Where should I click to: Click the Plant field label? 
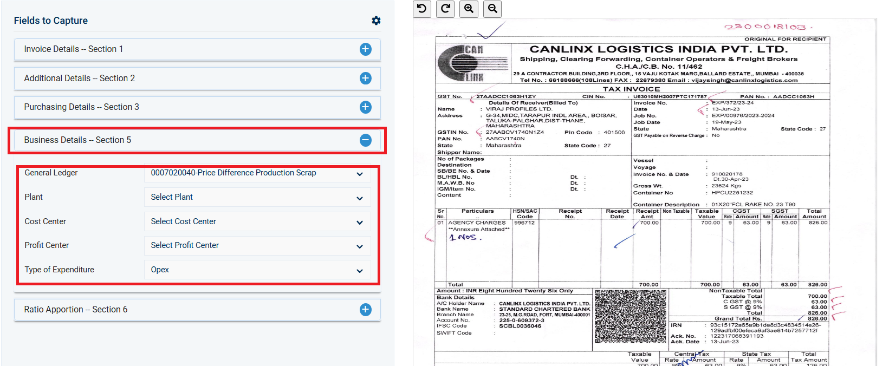[34, 197]
